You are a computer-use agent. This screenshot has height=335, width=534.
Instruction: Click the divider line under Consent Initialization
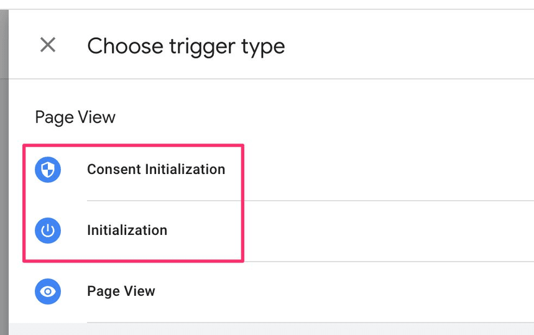310,201
